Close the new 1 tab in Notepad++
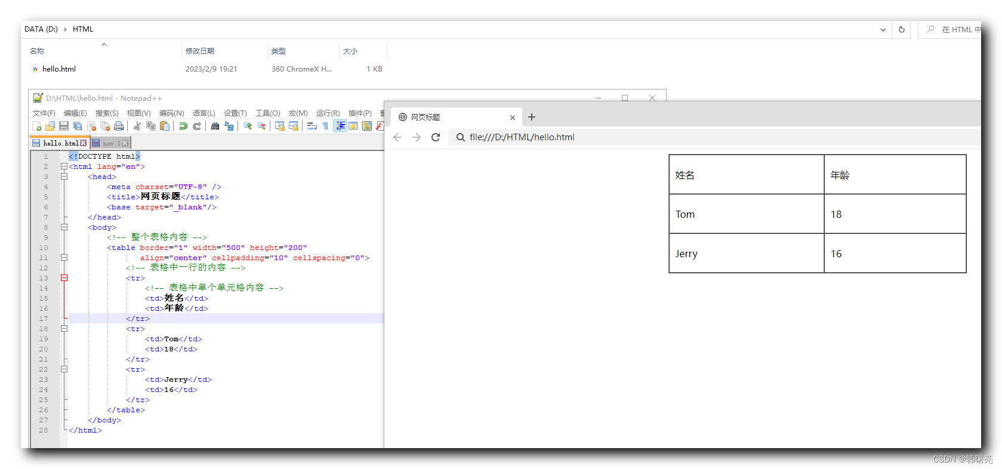 click(125, 143)
